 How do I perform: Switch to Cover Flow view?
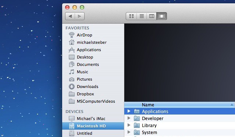click(161, 16)
